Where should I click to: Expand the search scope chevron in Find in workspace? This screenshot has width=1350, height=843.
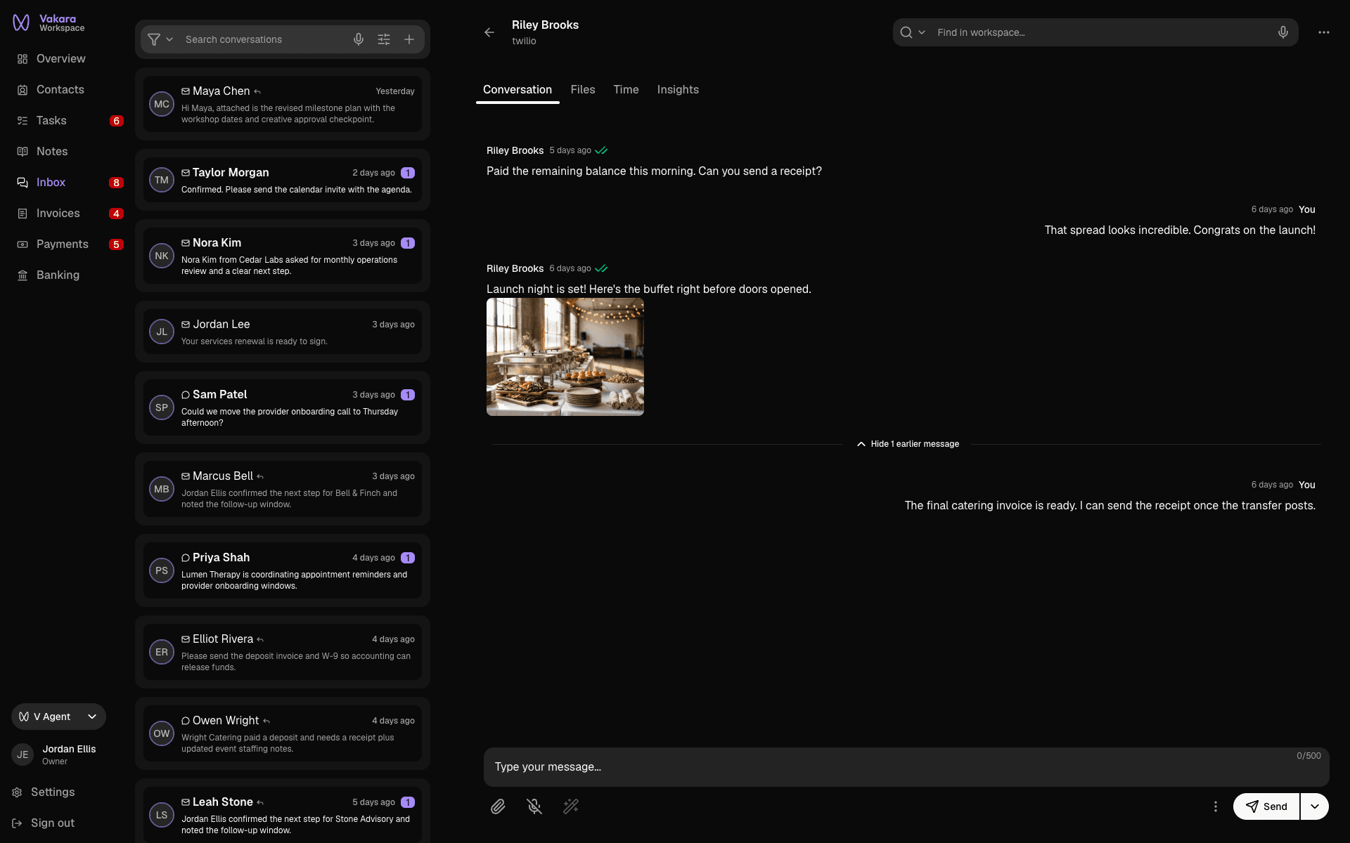(x=922, y=32)
